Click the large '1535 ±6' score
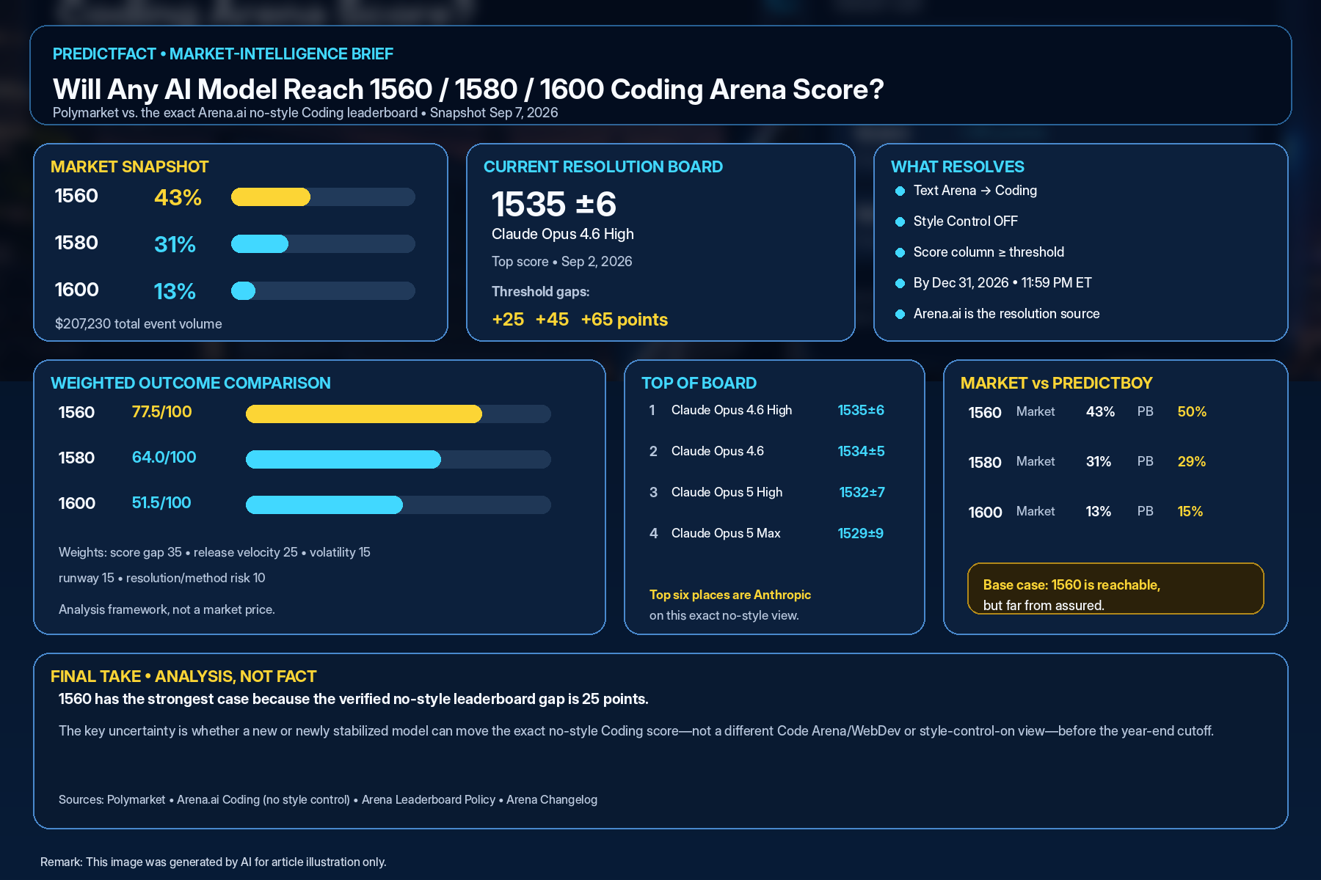 click(553, 204)
